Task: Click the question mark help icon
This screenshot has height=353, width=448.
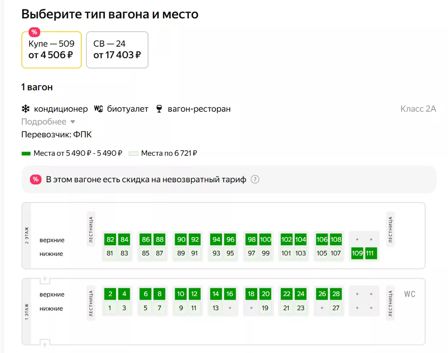Action: pos(255,180)
